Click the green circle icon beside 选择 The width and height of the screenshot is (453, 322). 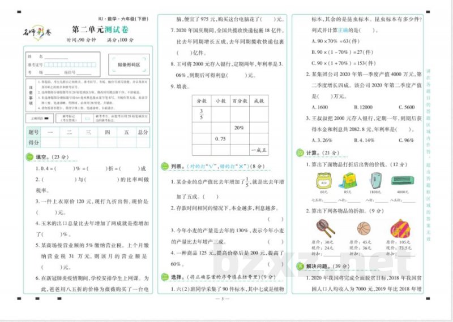pyautogui.click(x=165, y=277)
